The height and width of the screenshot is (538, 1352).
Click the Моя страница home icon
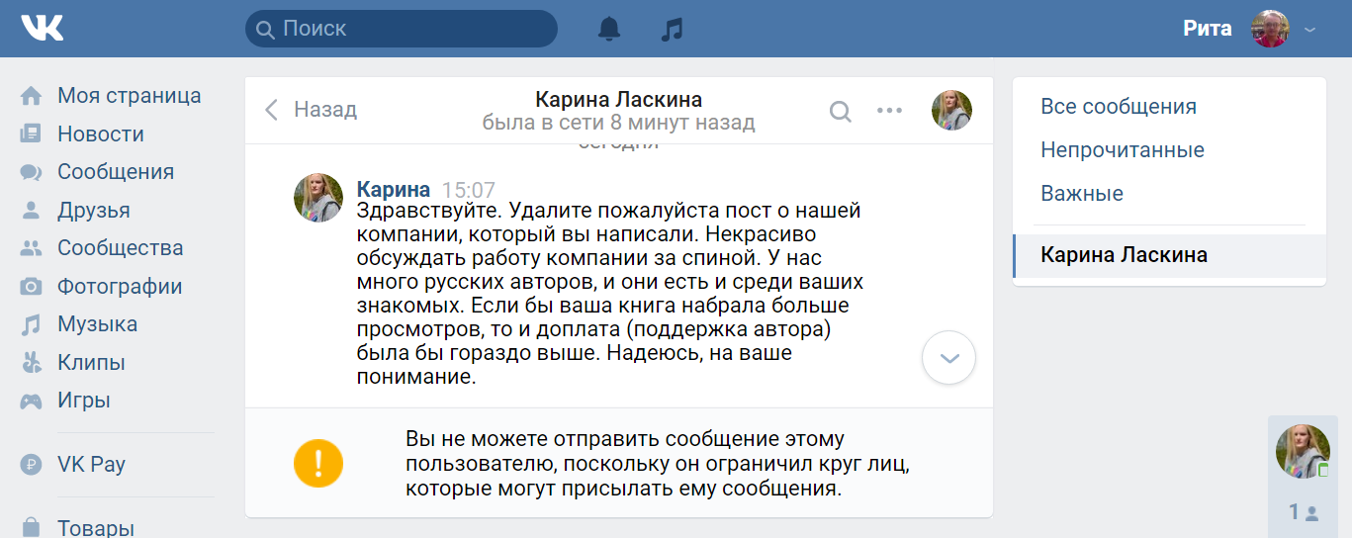click(32, 96)
